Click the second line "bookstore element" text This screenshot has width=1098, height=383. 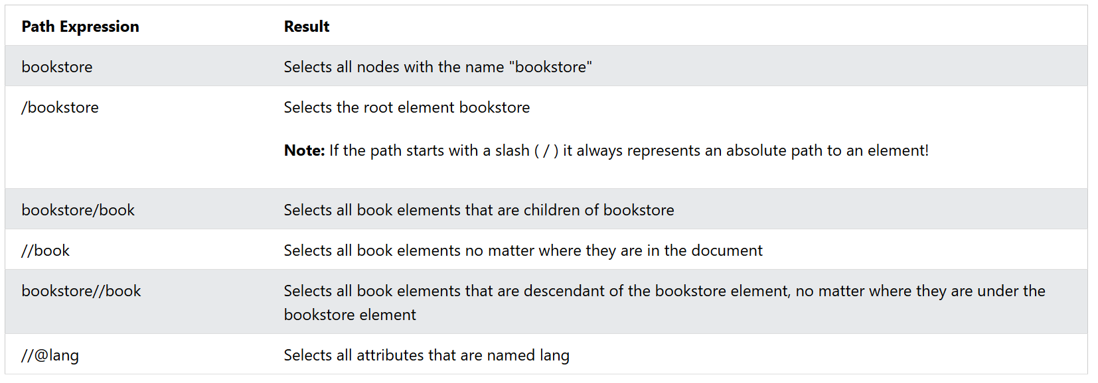click(x=350, y=315)
